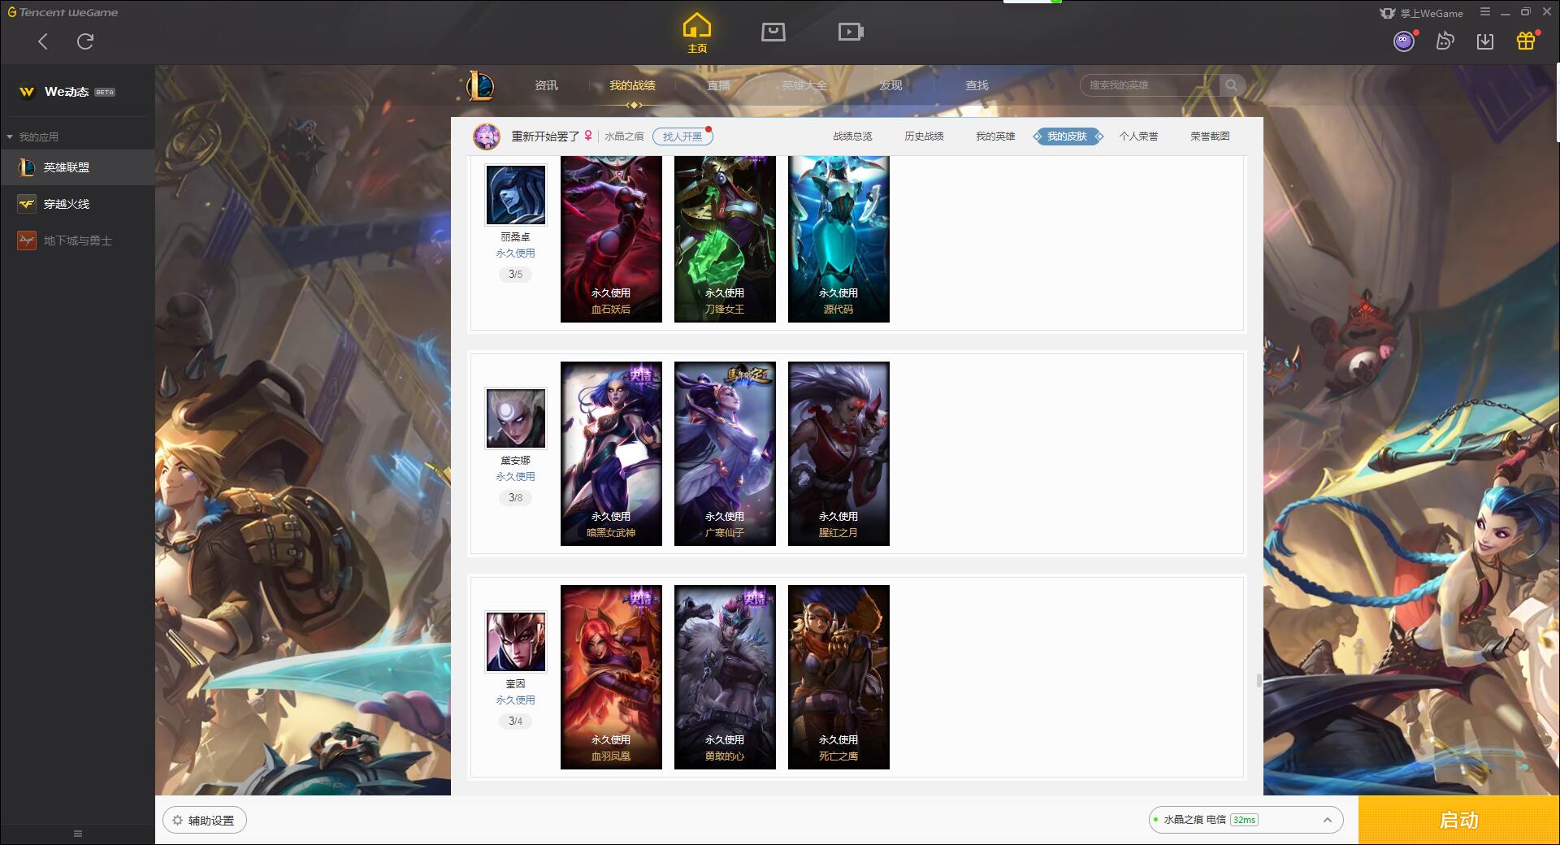Image resolution: width=1560 pixels, height=845 pixels.
Task: Go back with the left arrow icon
Action: pos(43,41)
